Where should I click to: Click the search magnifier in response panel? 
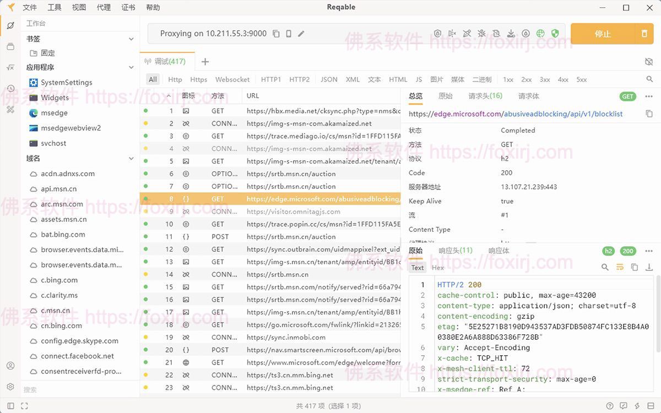(x=605, y=267)
